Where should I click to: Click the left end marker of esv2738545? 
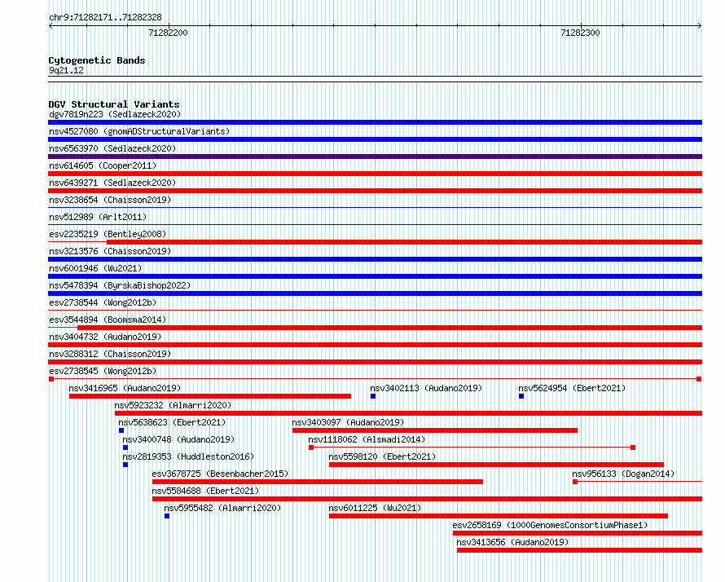pos(51,379)
